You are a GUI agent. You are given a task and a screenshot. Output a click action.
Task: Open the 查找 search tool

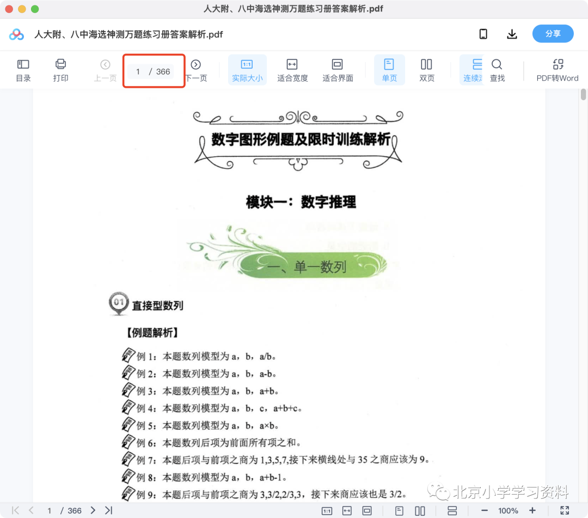click(497, 70)
